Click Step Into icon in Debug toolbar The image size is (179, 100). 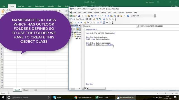pyautogui.click(x=88, y=22)
